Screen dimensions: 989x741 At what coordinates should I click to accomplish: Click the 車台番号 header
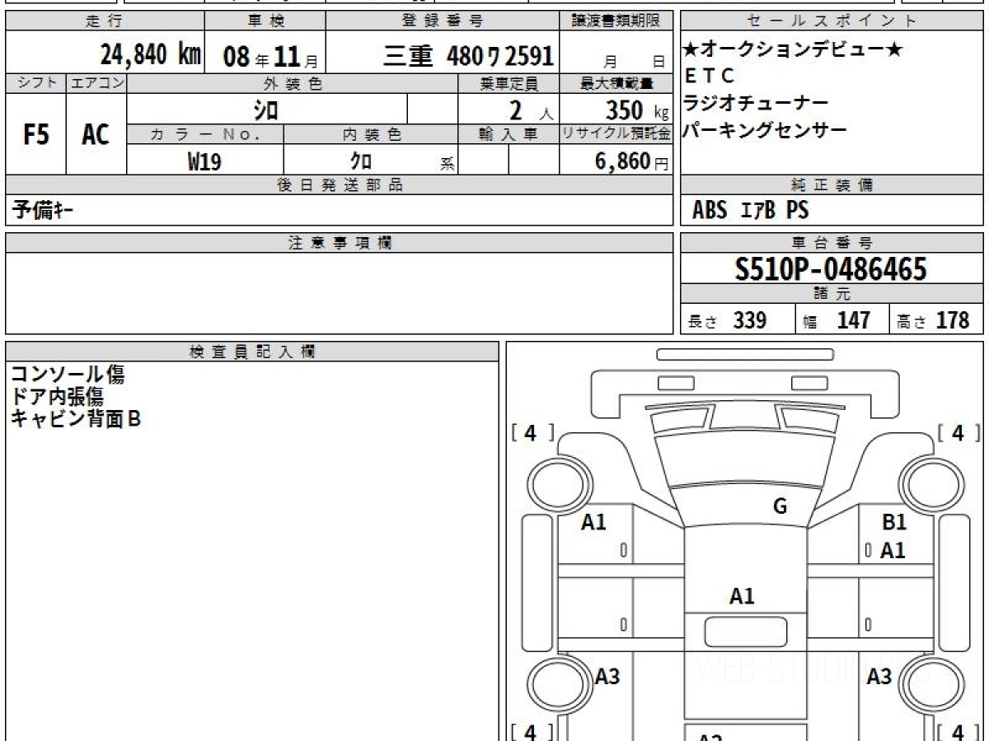point(832,243)
